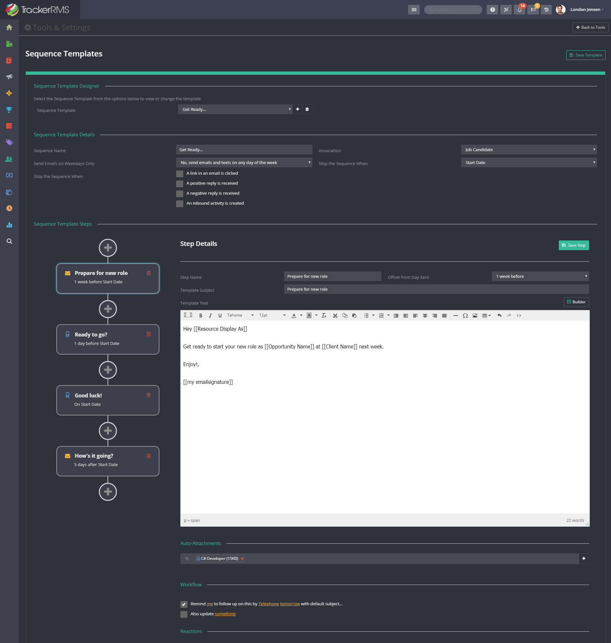611x643 pixels.
Task: Insert special character with omega icon
Action: (465, 315)
